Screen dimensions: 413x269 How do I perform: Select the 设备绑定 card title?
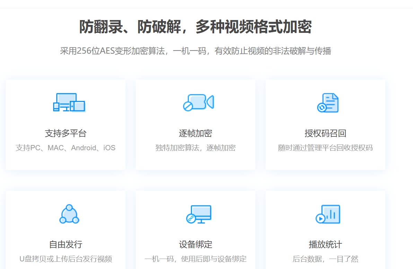coord(195,244)
